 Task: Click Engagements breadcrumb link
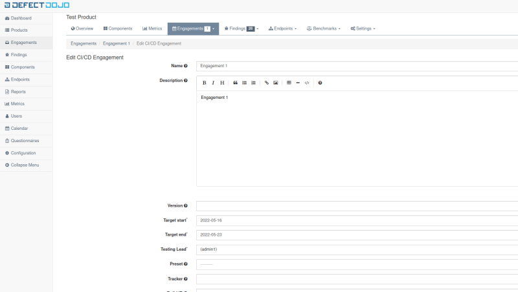pyautogui.click(x=84, y=43)
